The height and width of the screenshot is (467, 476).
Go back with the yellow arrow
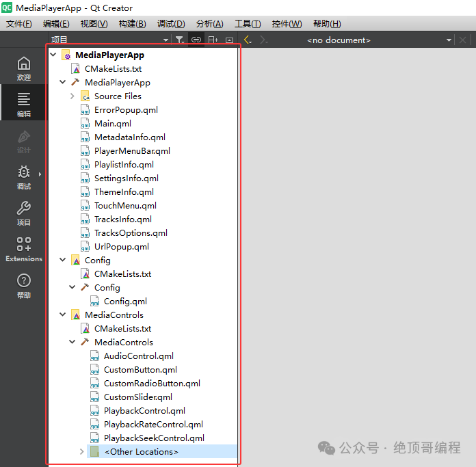pos(248,40)
